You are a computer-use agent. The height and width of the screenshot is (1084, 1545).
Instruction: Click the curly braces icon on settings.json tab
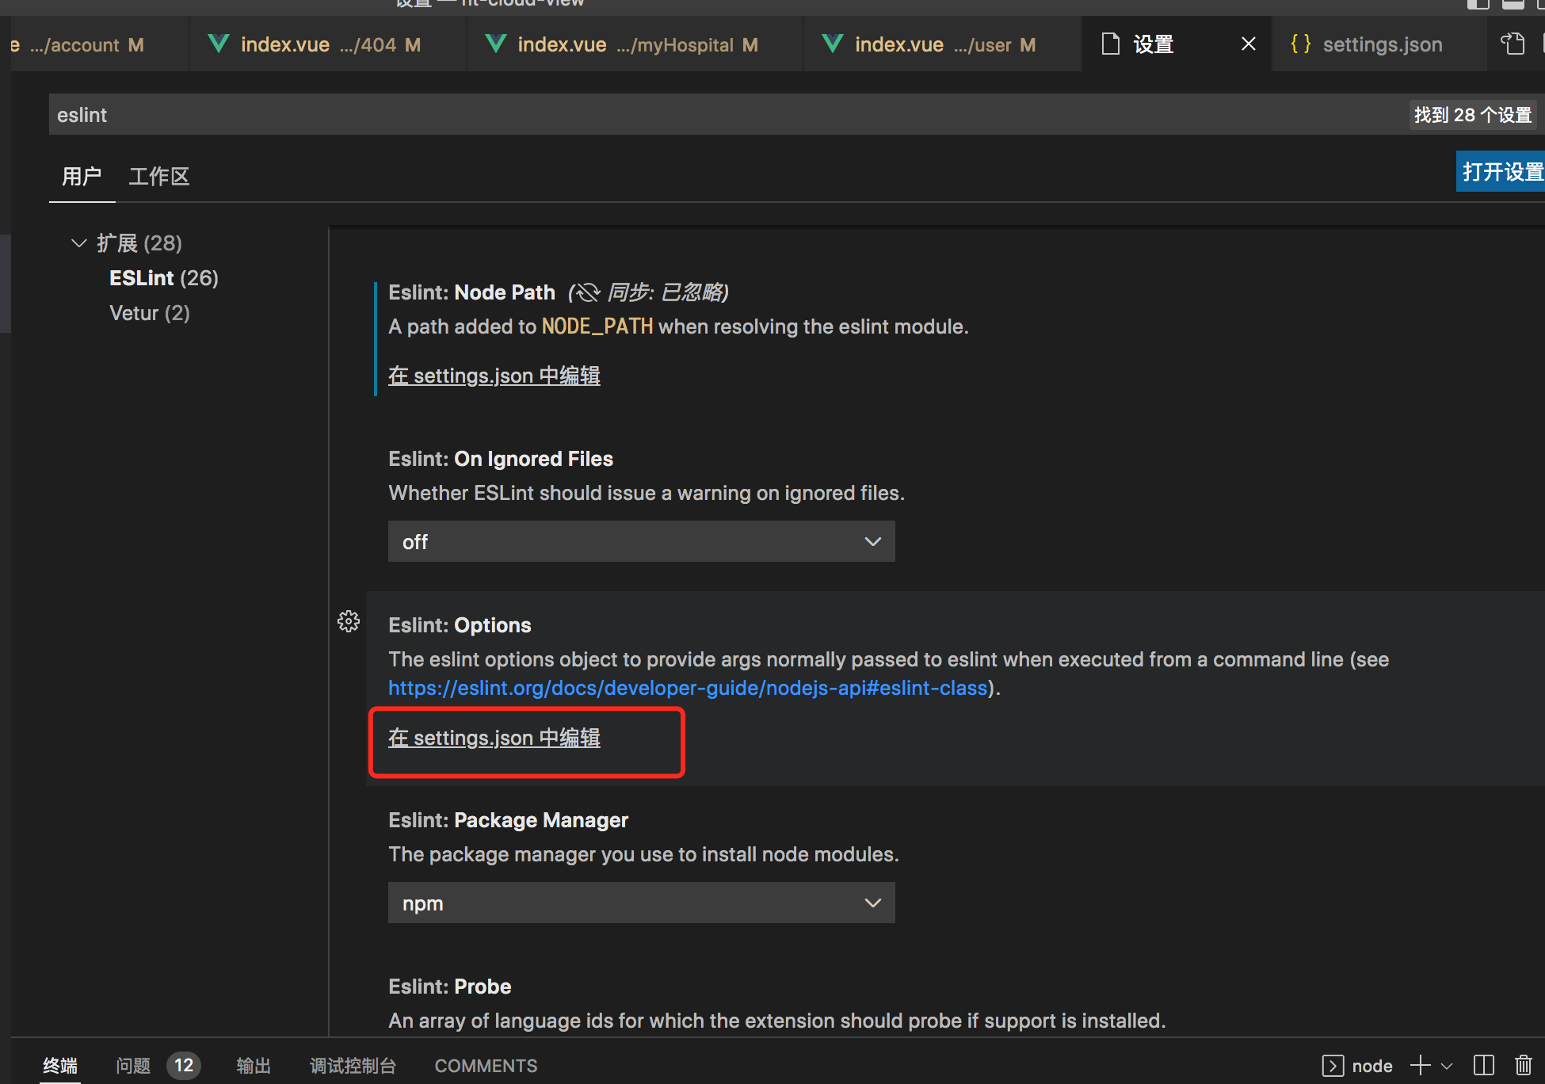click(x=1299, y=44)
